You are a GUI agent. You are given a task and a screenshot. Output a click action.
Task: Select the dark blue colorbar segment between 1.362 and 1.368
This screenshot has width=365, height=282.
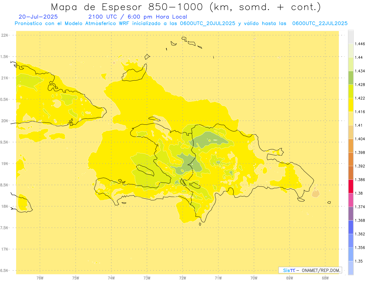[x=351, y=227]
